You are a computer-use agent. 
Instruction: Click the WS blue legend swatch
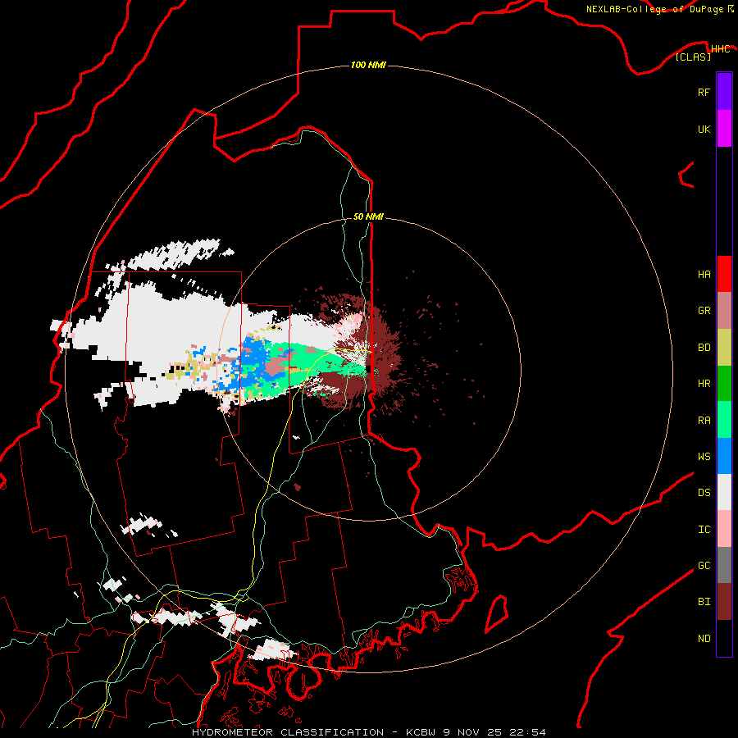pyautogui.click(x=724, y=456)
